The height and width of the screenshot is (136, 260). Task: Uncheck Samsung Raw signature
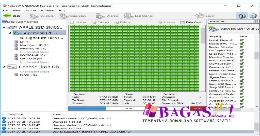242,90
